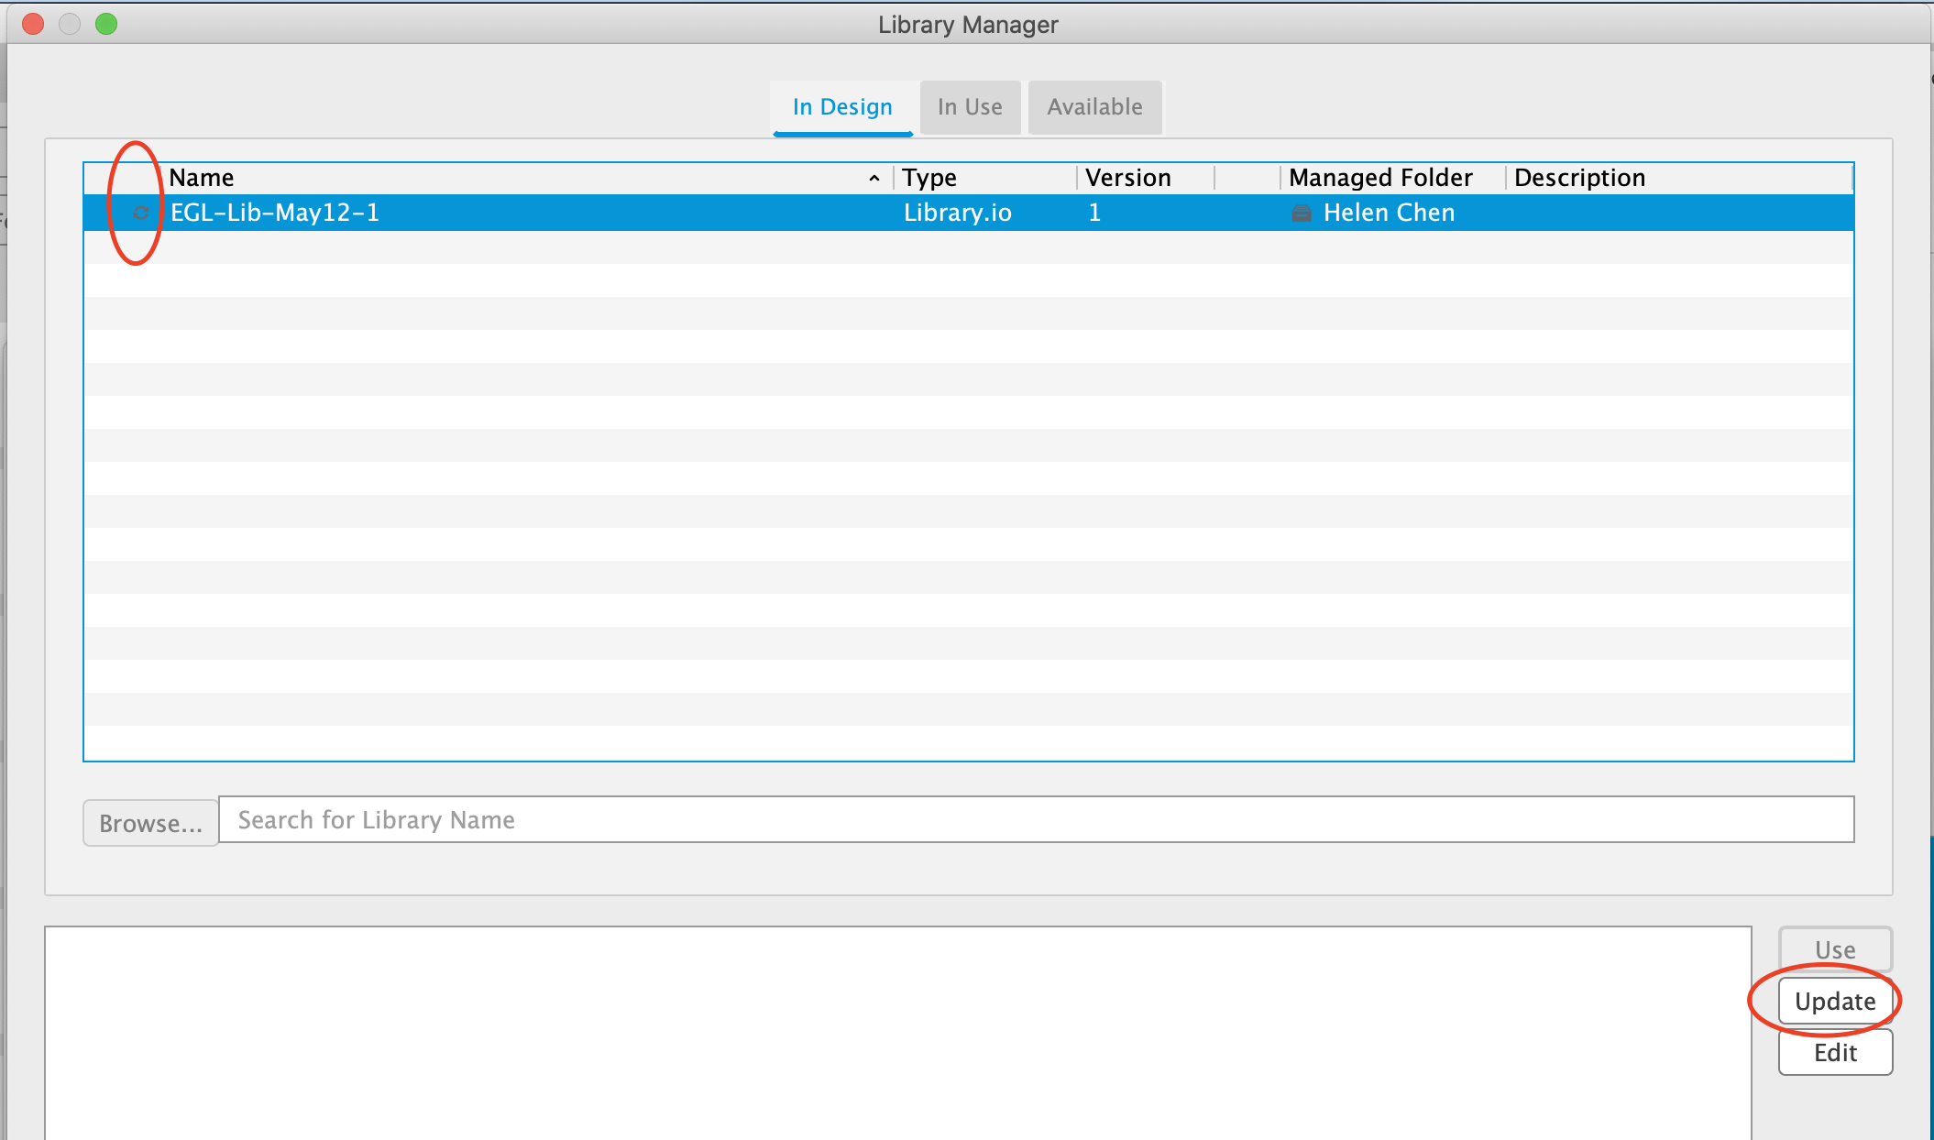Click the circled Update button
Viewport: 1934px width, 1140px height.
(x=1834, y=1001)
